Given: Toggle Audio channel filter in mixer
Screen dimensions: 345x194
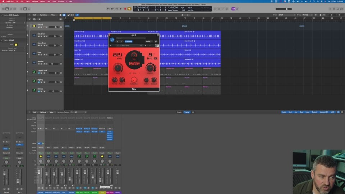Looking at the screenshot, I should [x=284, y=112].
